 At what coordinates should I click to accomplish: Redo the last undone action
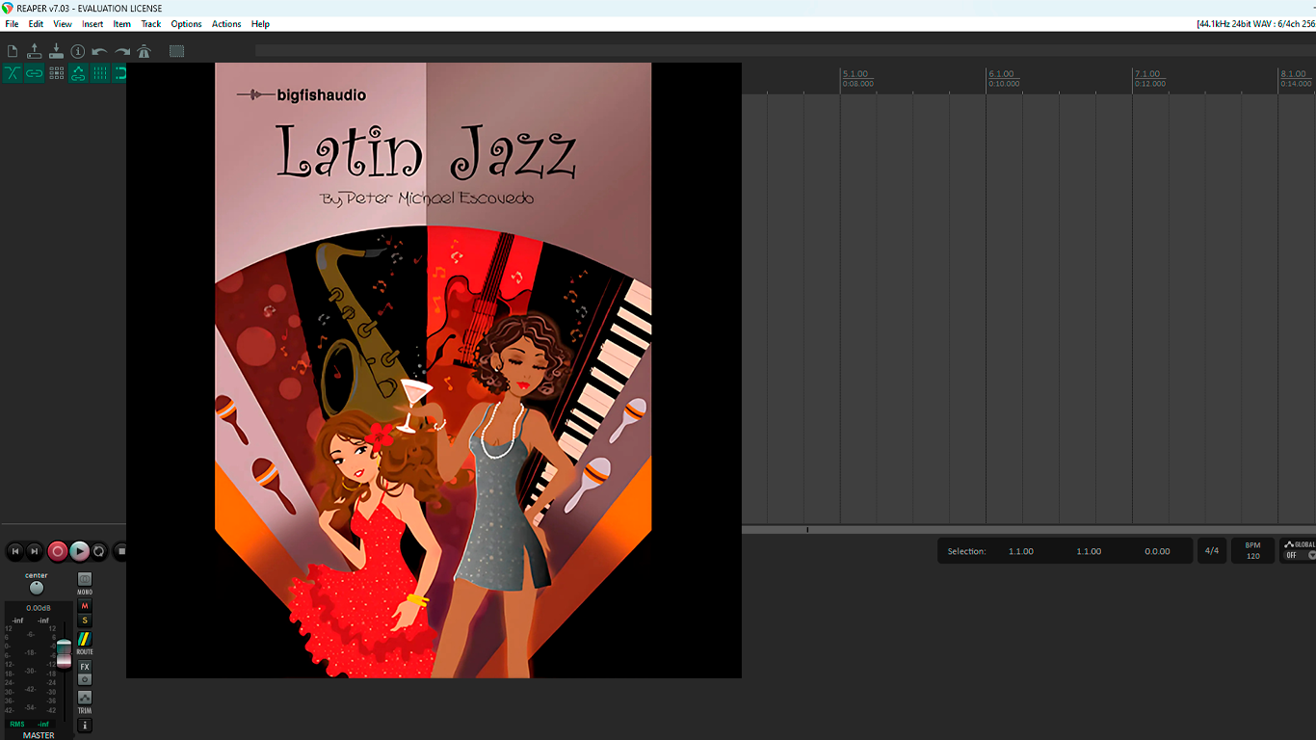point(122,51)
